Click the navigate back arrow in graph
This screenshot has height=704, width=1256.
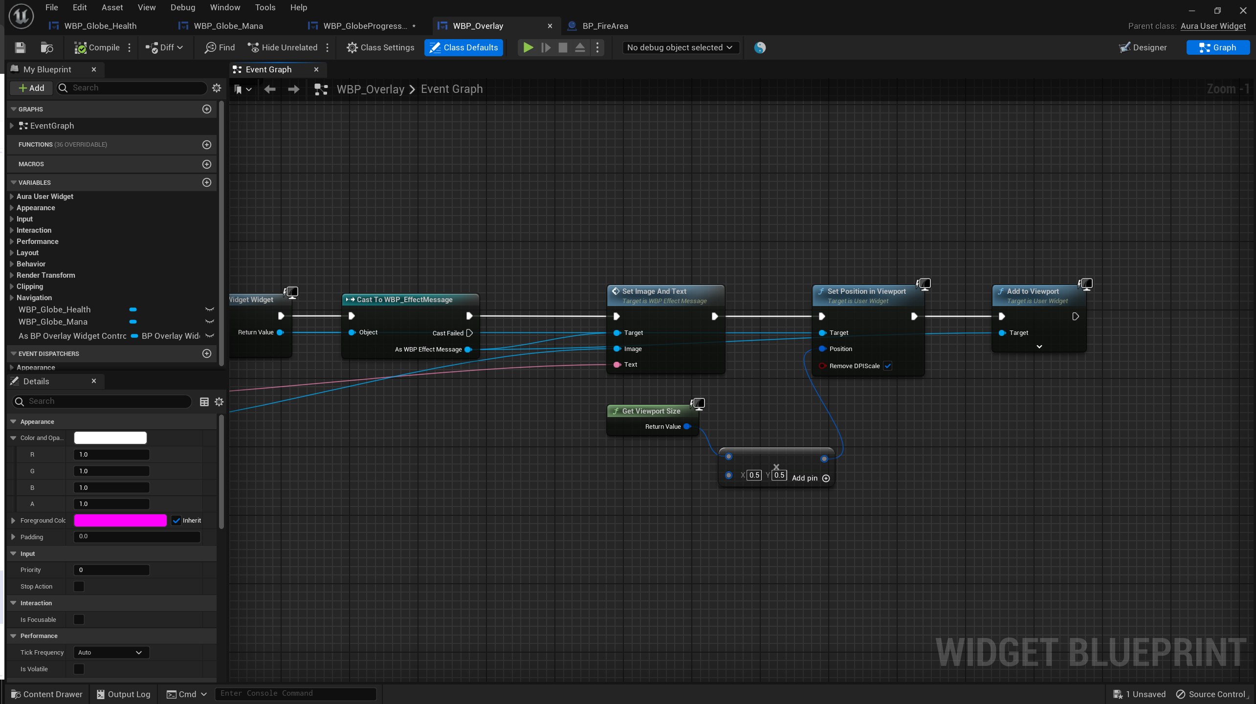click(x=269, y=89)
